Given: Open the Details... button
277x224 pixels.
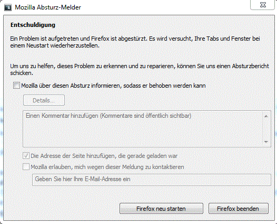Looking at the screenshot, I should (x=44, y=100).
